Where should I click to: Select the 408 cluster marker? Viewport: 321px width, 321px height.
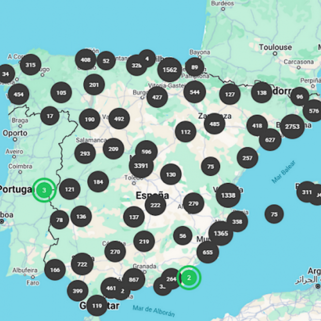pos(86,59)
